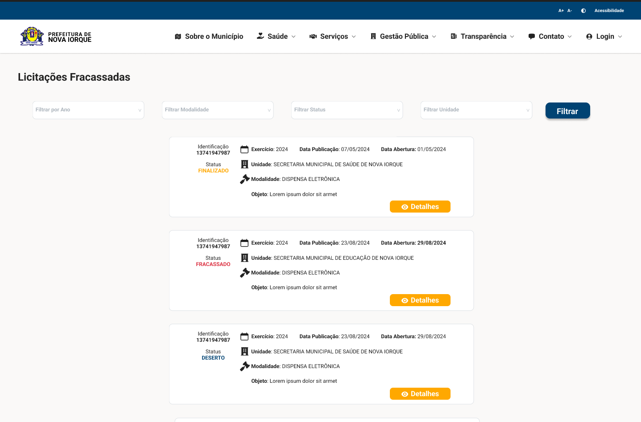Expand the Serviços chevron
Viewport: 641px width, 422px height.
[354, 37]
